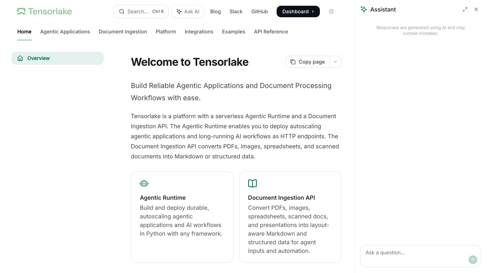Click the open-book icon on Document Ingestion card
Screen dimensions: 487x273
[253, 183]
